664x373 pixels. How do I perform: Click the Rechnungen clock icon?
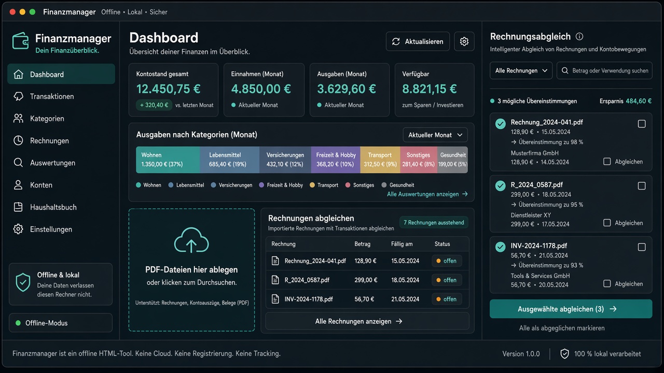coord(18,140)
